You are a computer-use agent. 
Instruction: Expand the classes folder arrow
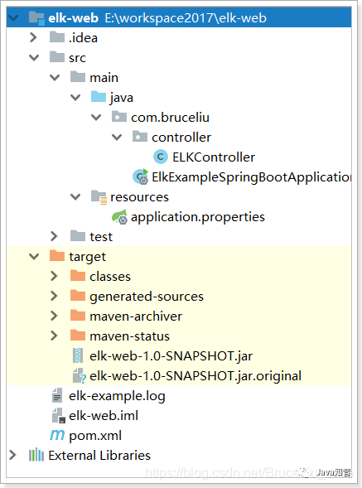pyautogui.click(x=54, y=276)
